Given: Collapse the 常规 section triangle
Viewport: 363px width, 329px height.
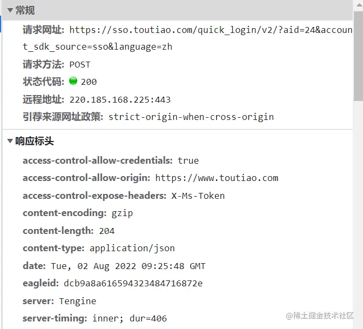Looking at the screenshot, I should pyautogui.click(x=10, y=10).
